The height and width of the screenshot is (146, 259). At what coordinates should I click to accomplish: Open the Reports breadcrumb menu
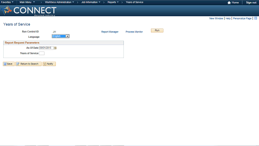(x=113, y=2)
